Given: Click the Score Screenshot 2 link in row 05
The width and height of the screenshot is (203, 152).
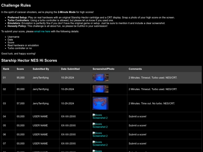Looking at the screenshot, I should pyautogui.click(x=100, y=125).
